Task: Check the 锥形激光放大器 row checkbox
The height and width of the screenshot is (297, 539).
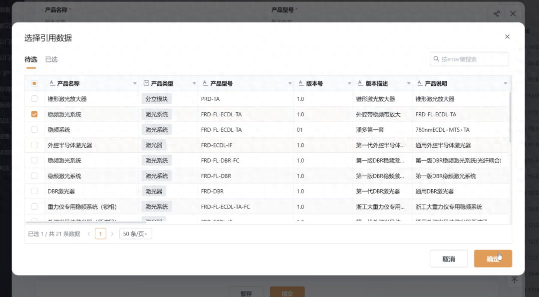Action: tap(34, 98)
